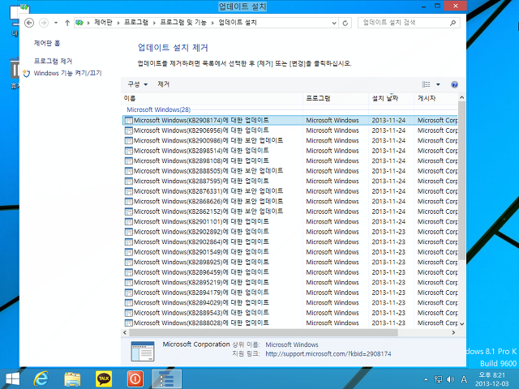
Task: Click the change view icon
Action: (426, 84)
